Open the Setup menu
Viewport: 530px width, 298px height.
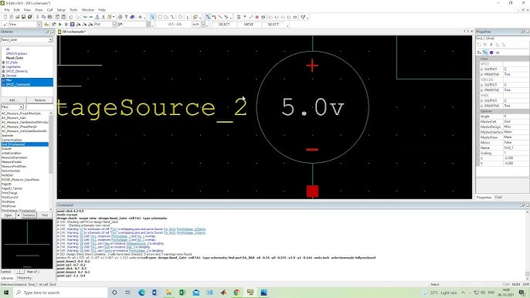point(61,10)
